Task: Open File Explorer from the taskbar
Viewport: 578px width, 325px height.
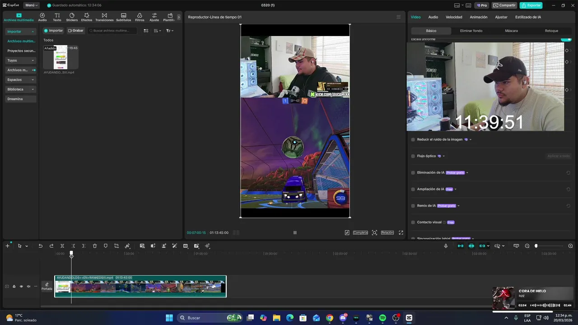Action: point(276,318)
